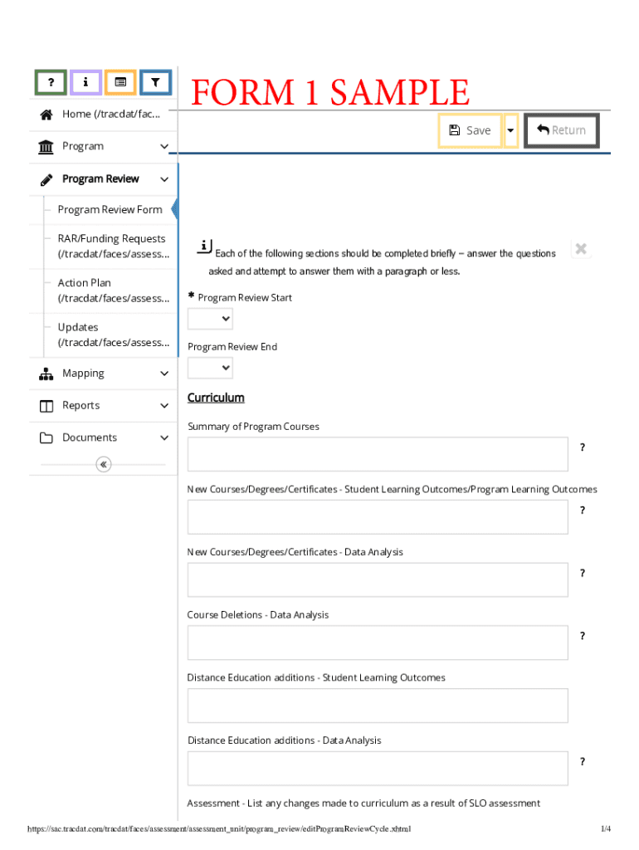Collapse the Program Review menu chevron
639x850 pixels.
click(x=165, y=179)
